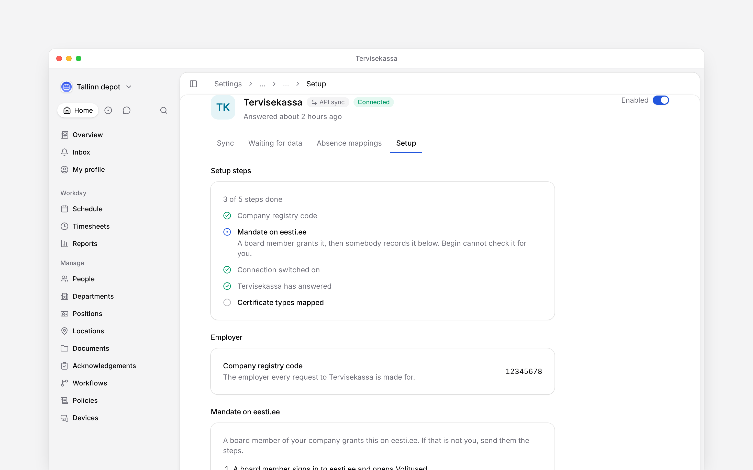Open the chat bubble icon
Image resolution: width=753 pixels, height=470 pixels.
pyautogui.click(x=126, y=110)
